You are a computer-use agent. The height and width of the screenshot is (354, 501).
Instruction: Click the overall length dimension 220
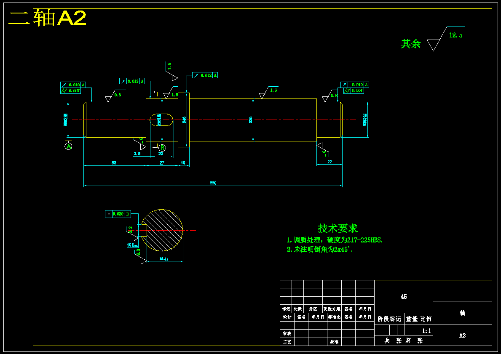213,183
